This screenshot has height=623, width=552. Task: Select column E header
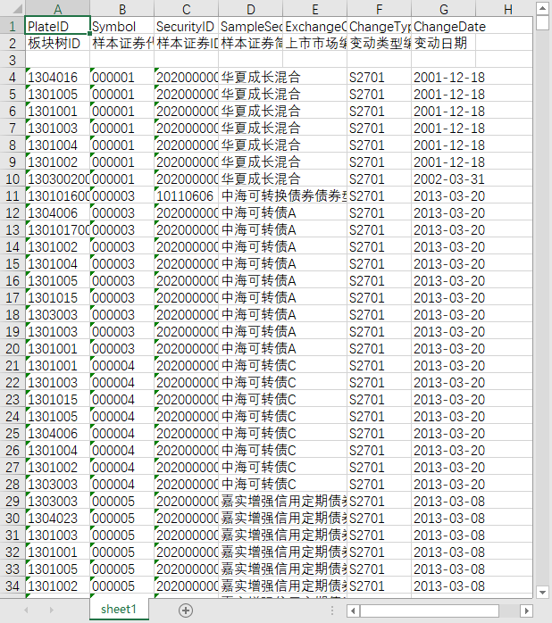pyautogui.click(x=315, y=9)
